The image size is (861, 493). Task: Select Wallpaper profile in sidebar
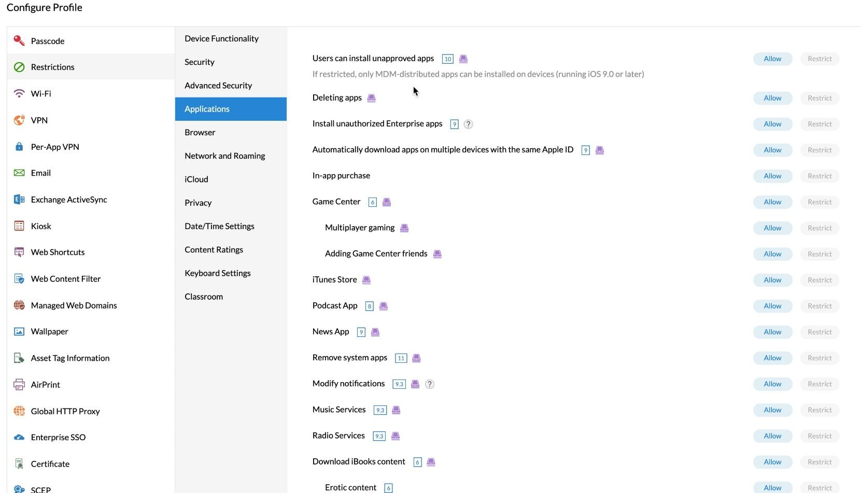(91, 331)
